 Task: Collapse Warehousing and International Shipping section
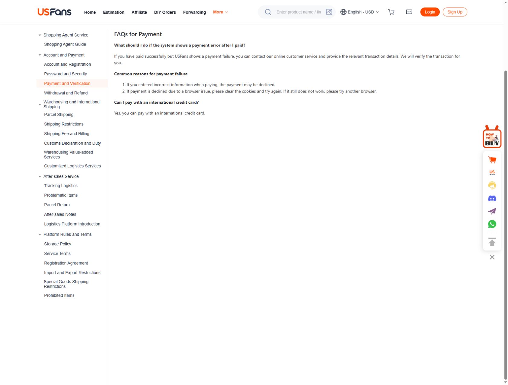click(40, 105)
